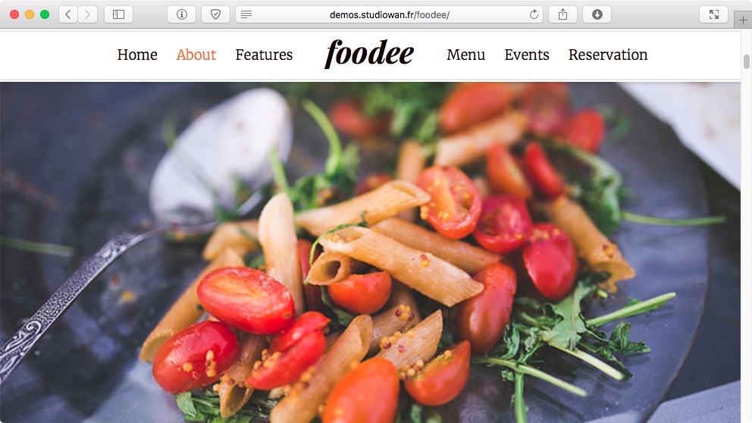Toggle full screen with the expand icon
The width and height of the screenshot is (752, 423).
point(713,14)
